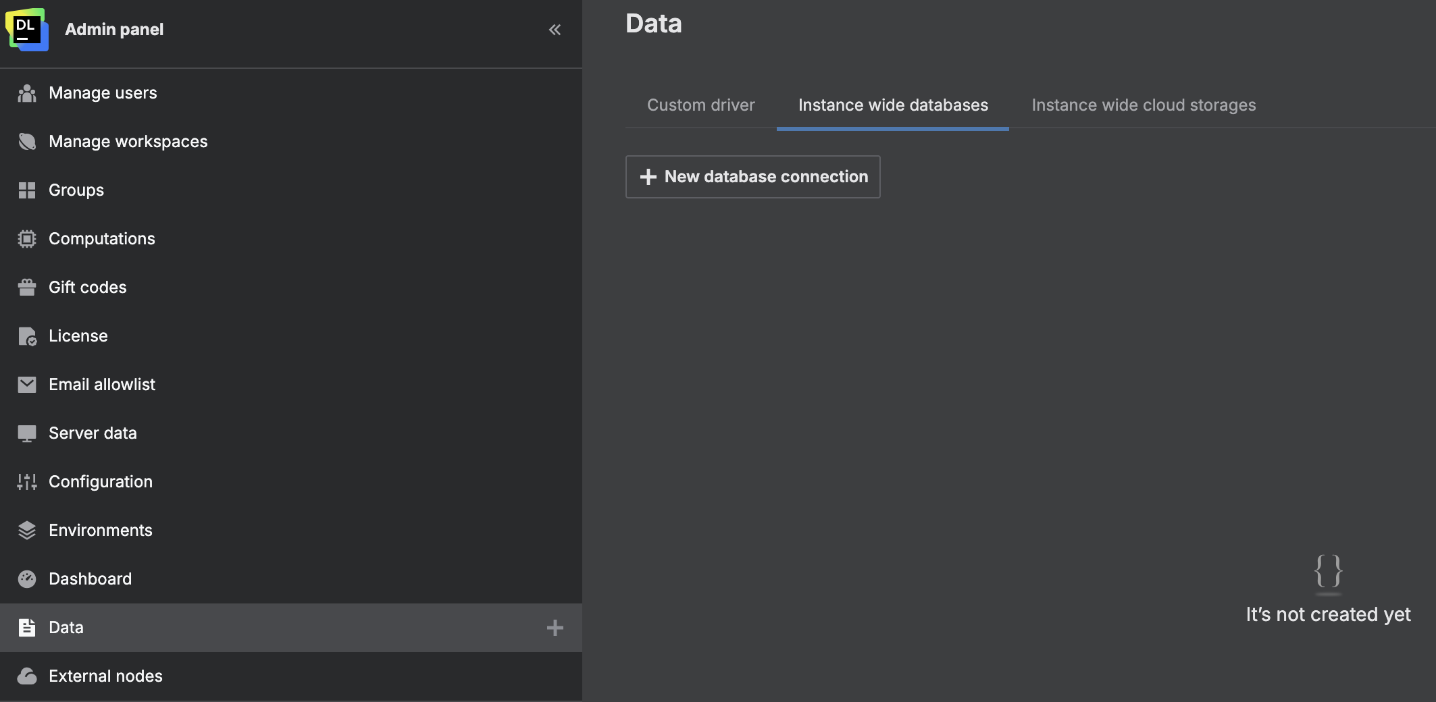This screenshot has height=702, width=1436.
Task: Select the Server data monitor icon
Action: pyautogui.click(x=27, y=433)
